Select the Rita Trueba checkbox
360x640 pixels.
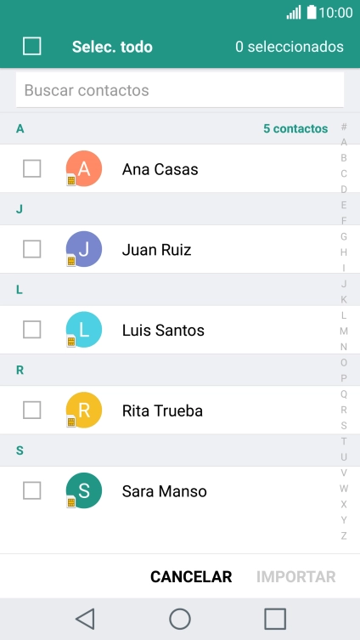tap(31, 410)
